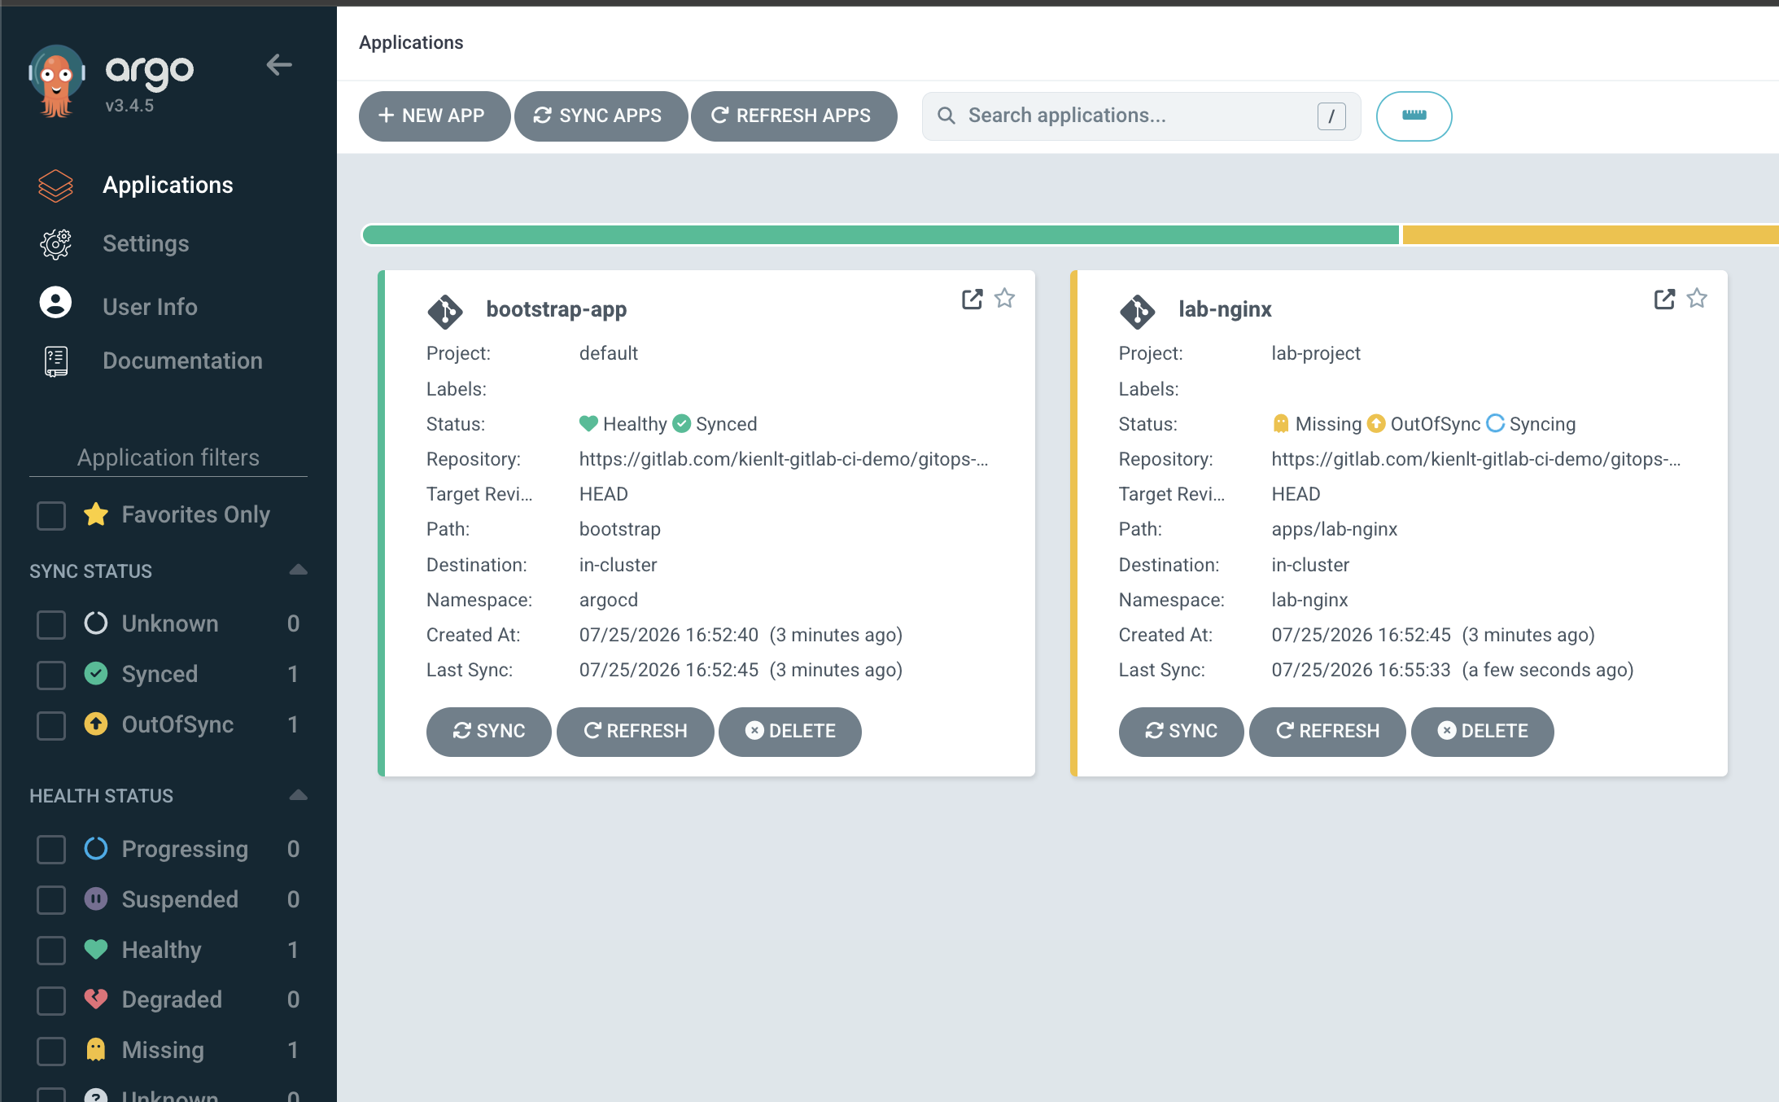
Task: Star the bootstrap-app application as favorite
Action: click(1005, 299)
